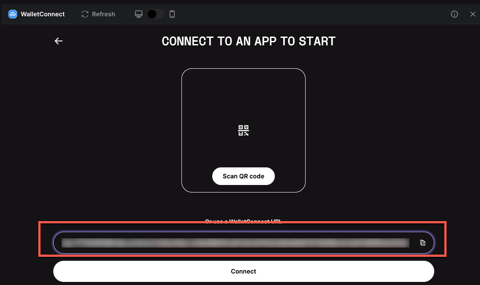This screenshot has height=285, width=480.
Task: Click the QR code icon in the scan box
Action: click(244, 130)
